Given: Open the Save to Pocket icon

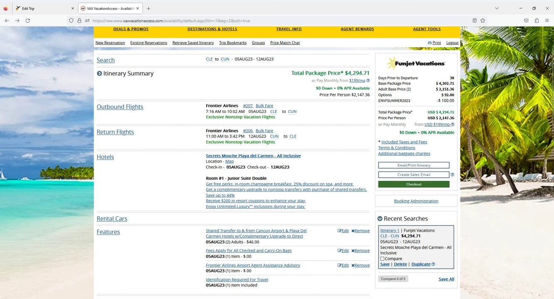Looking at the screenshot, I should pos(526,20).
